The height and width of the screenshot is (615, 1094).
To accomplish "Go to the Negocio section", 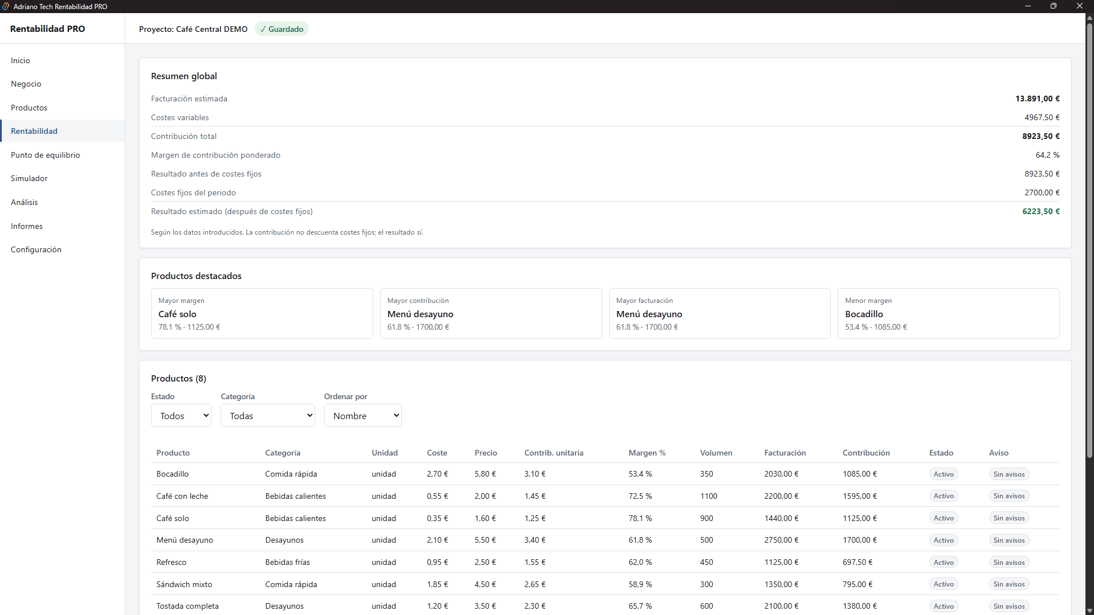I will [x=62, y=84].
